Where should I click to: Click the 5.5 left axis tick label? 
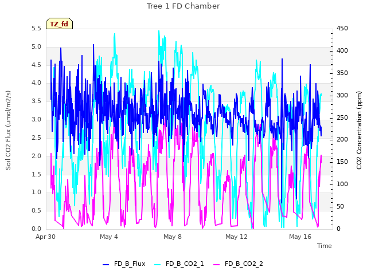(37, 29)
